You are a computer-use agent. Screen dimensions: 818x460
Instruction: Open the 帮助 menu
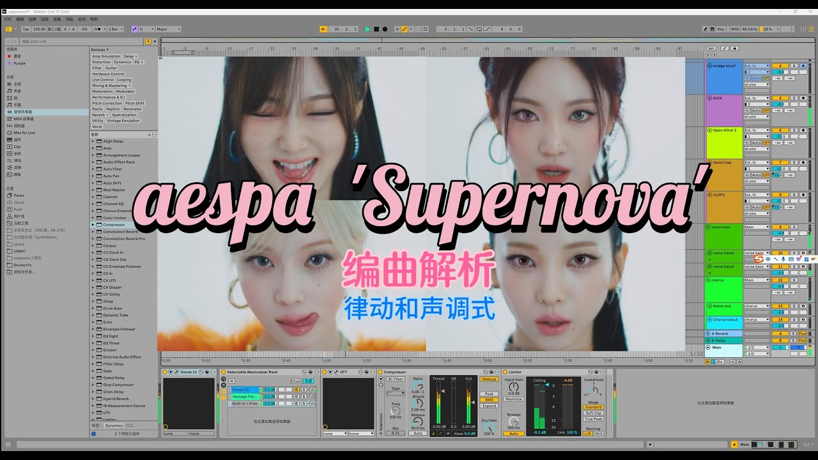tap(95, 20)
